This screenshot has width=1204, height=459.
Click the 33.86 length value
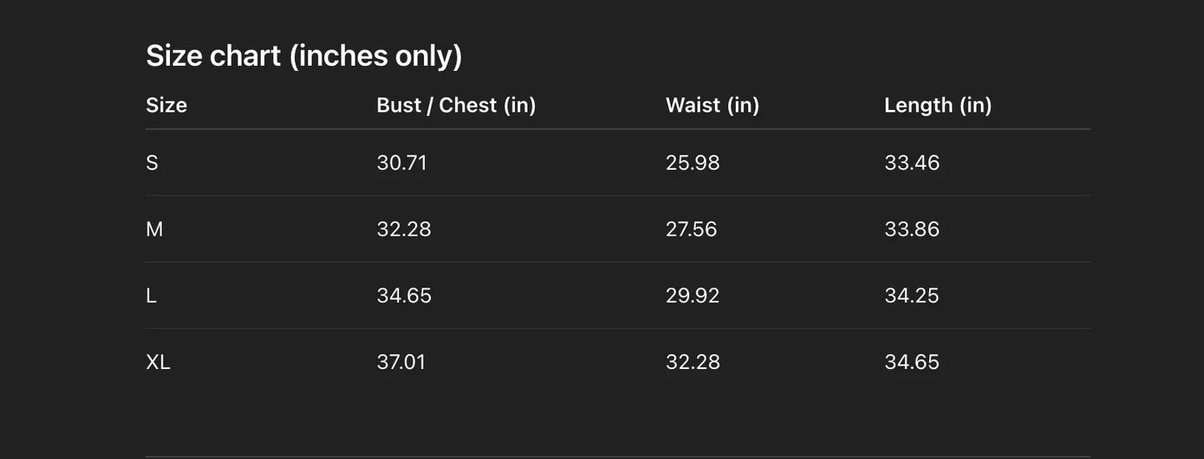click(912, 229)
